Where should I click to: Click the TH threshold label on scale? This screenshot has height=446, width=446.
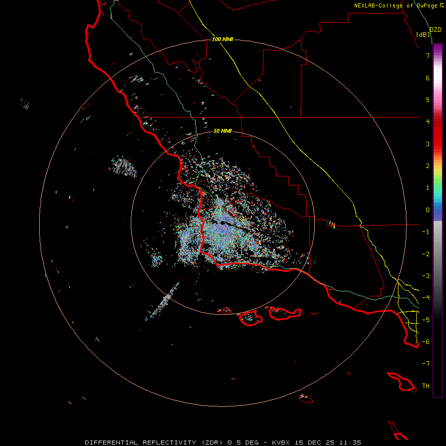426,386
